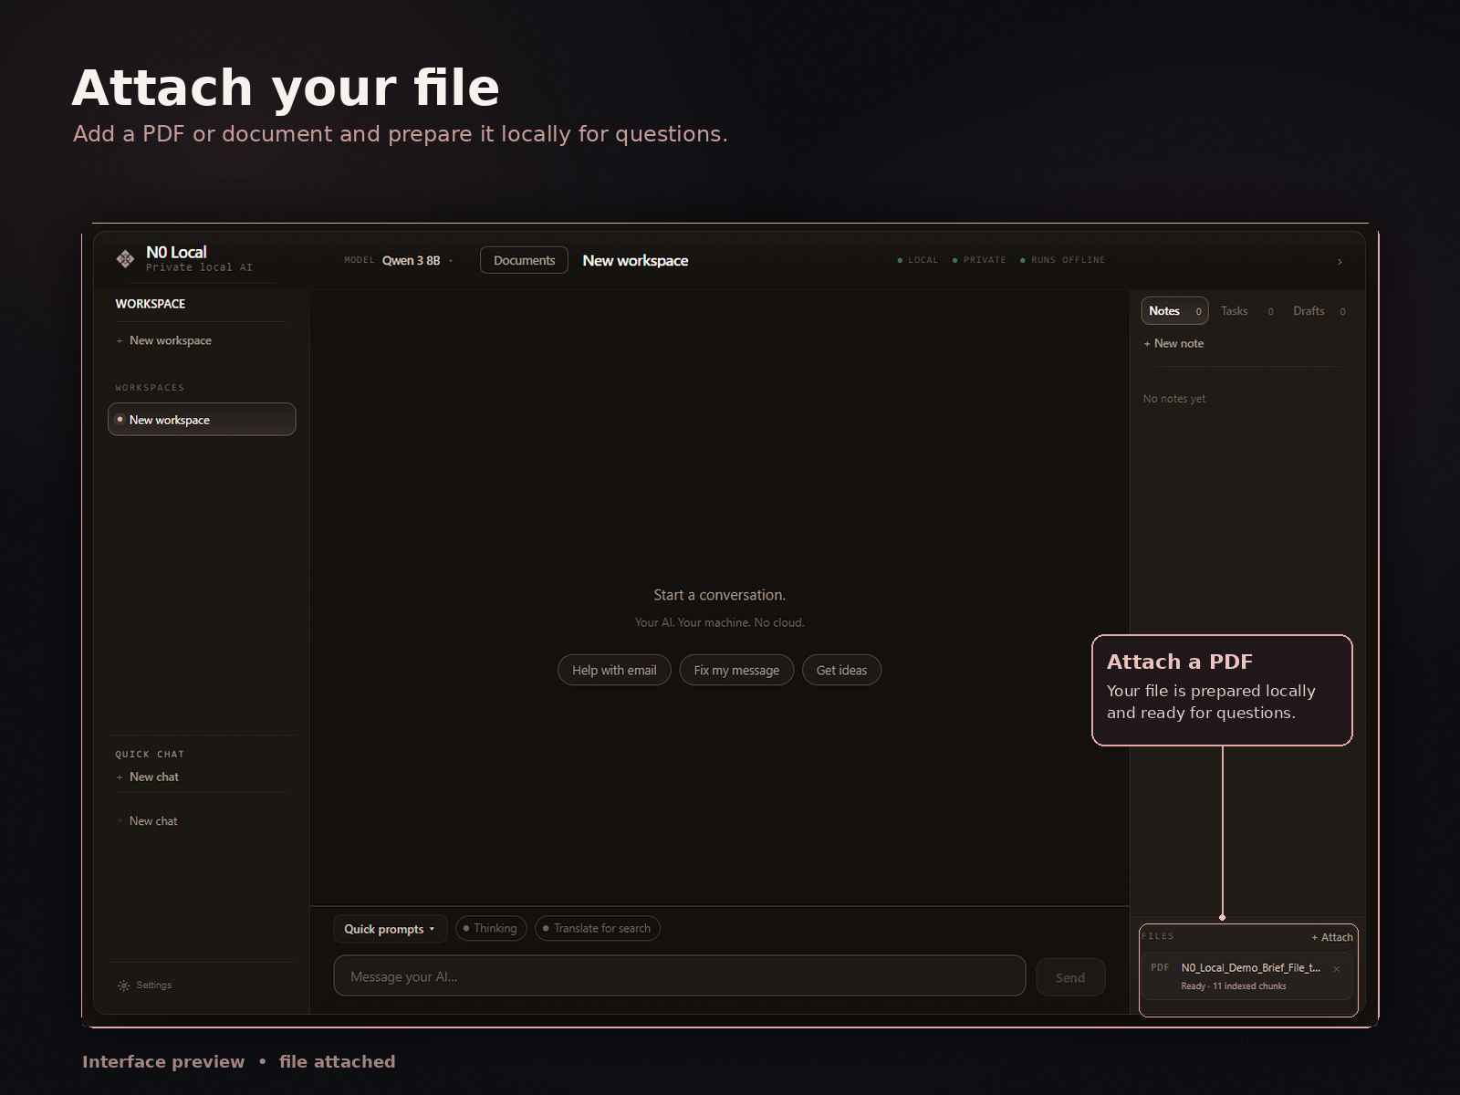The height and width of the screenshot is (1095, 1460).
Task: Switch to the Tasks tab
Action: coord(1246,311)
